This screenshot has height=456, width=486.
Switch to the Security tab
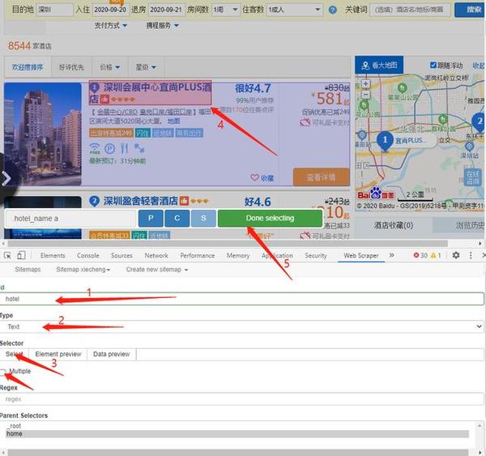(x=316, y=255)
